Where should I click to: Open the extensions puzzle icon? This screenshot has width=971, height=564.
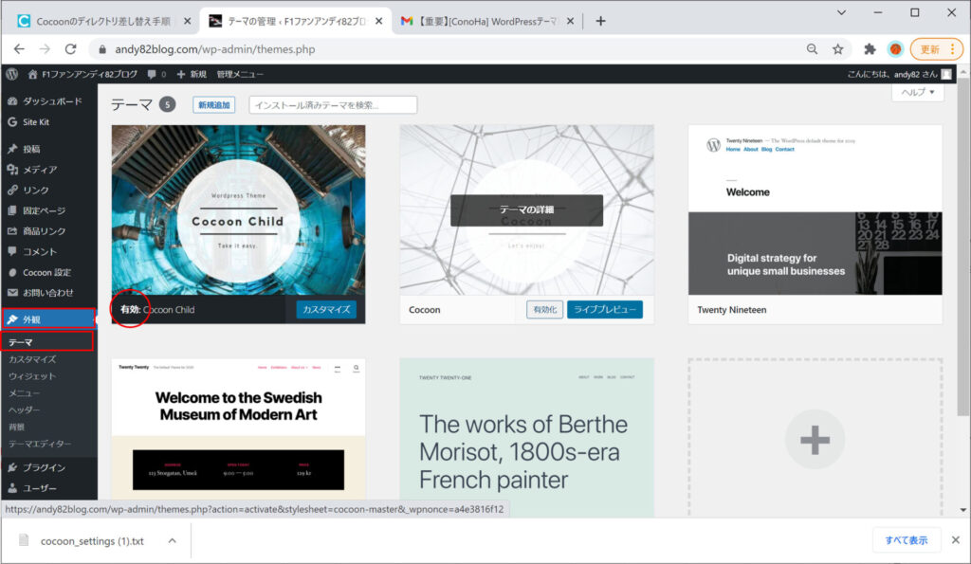(870, 49)
